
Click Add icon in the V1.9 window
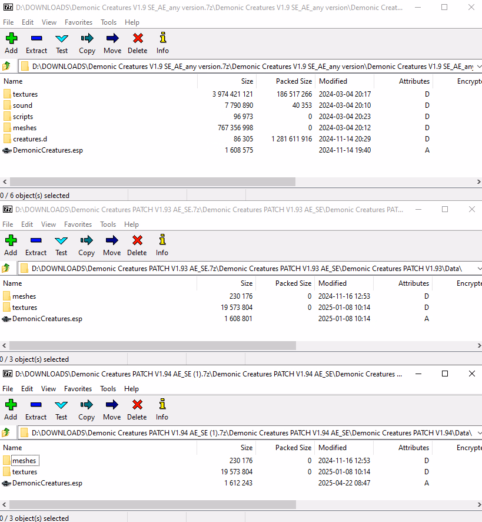[x=11, y=38]
